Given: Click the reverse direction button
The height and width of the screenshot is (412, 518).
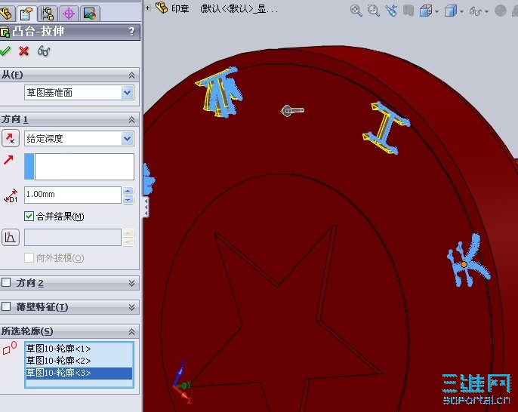Looking at the screenshot, I should [11, 138].
